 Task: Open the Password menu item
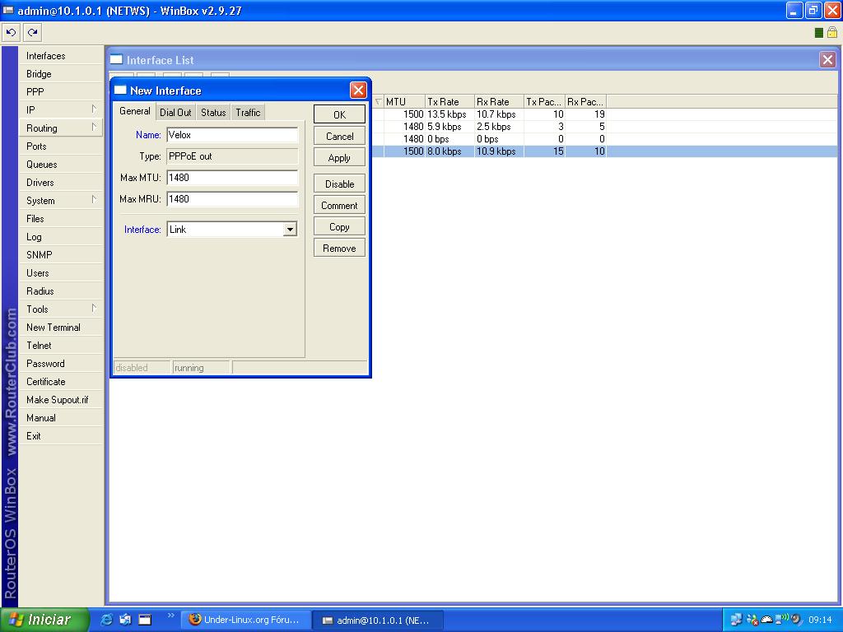61,363
